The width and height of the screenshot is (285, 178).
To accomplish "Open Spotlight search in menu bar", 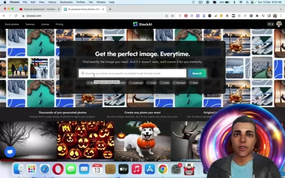I will (247, 2).
